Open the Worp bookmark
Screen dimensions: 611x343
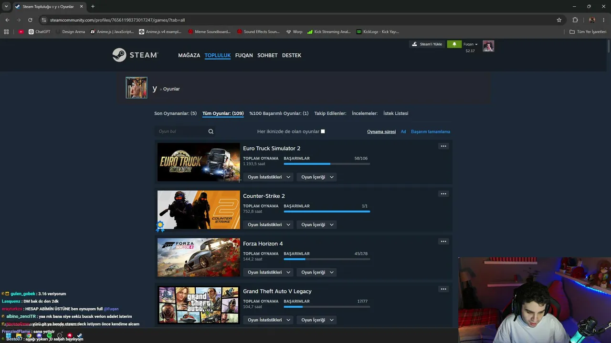click(x=294, y=32)
